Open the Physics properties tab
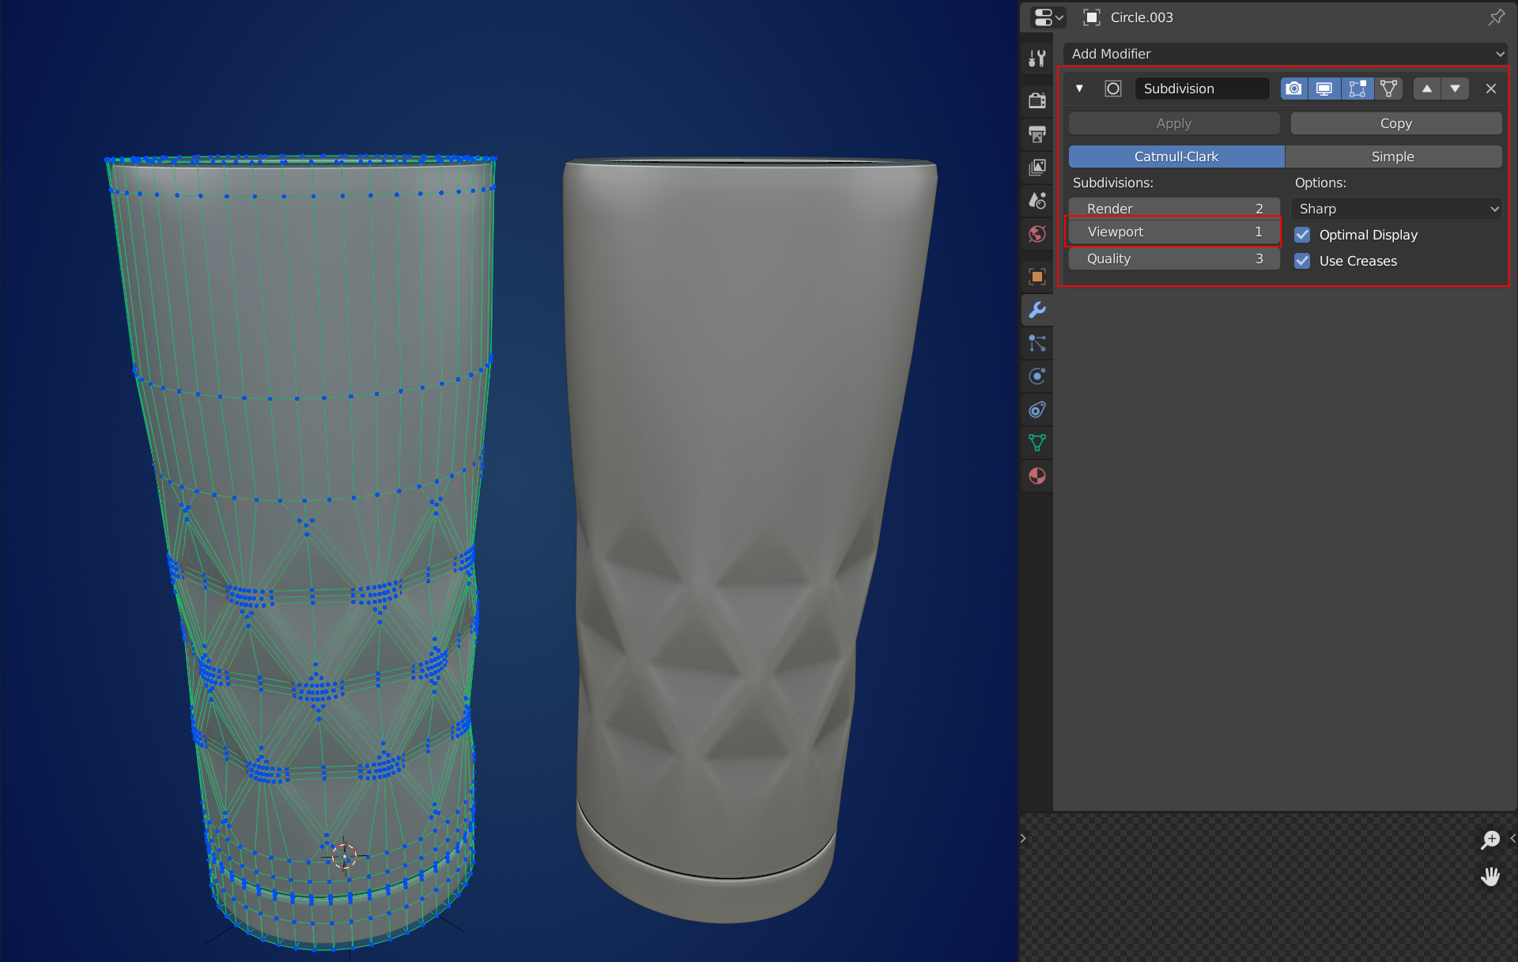The width and height of the screenshot is (1518, 962). click(x=1037, y=376)
